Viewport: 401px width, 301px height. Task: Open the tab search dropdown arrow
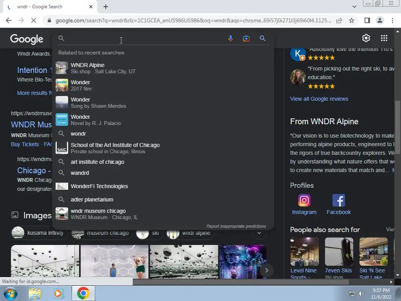[354, 7]
